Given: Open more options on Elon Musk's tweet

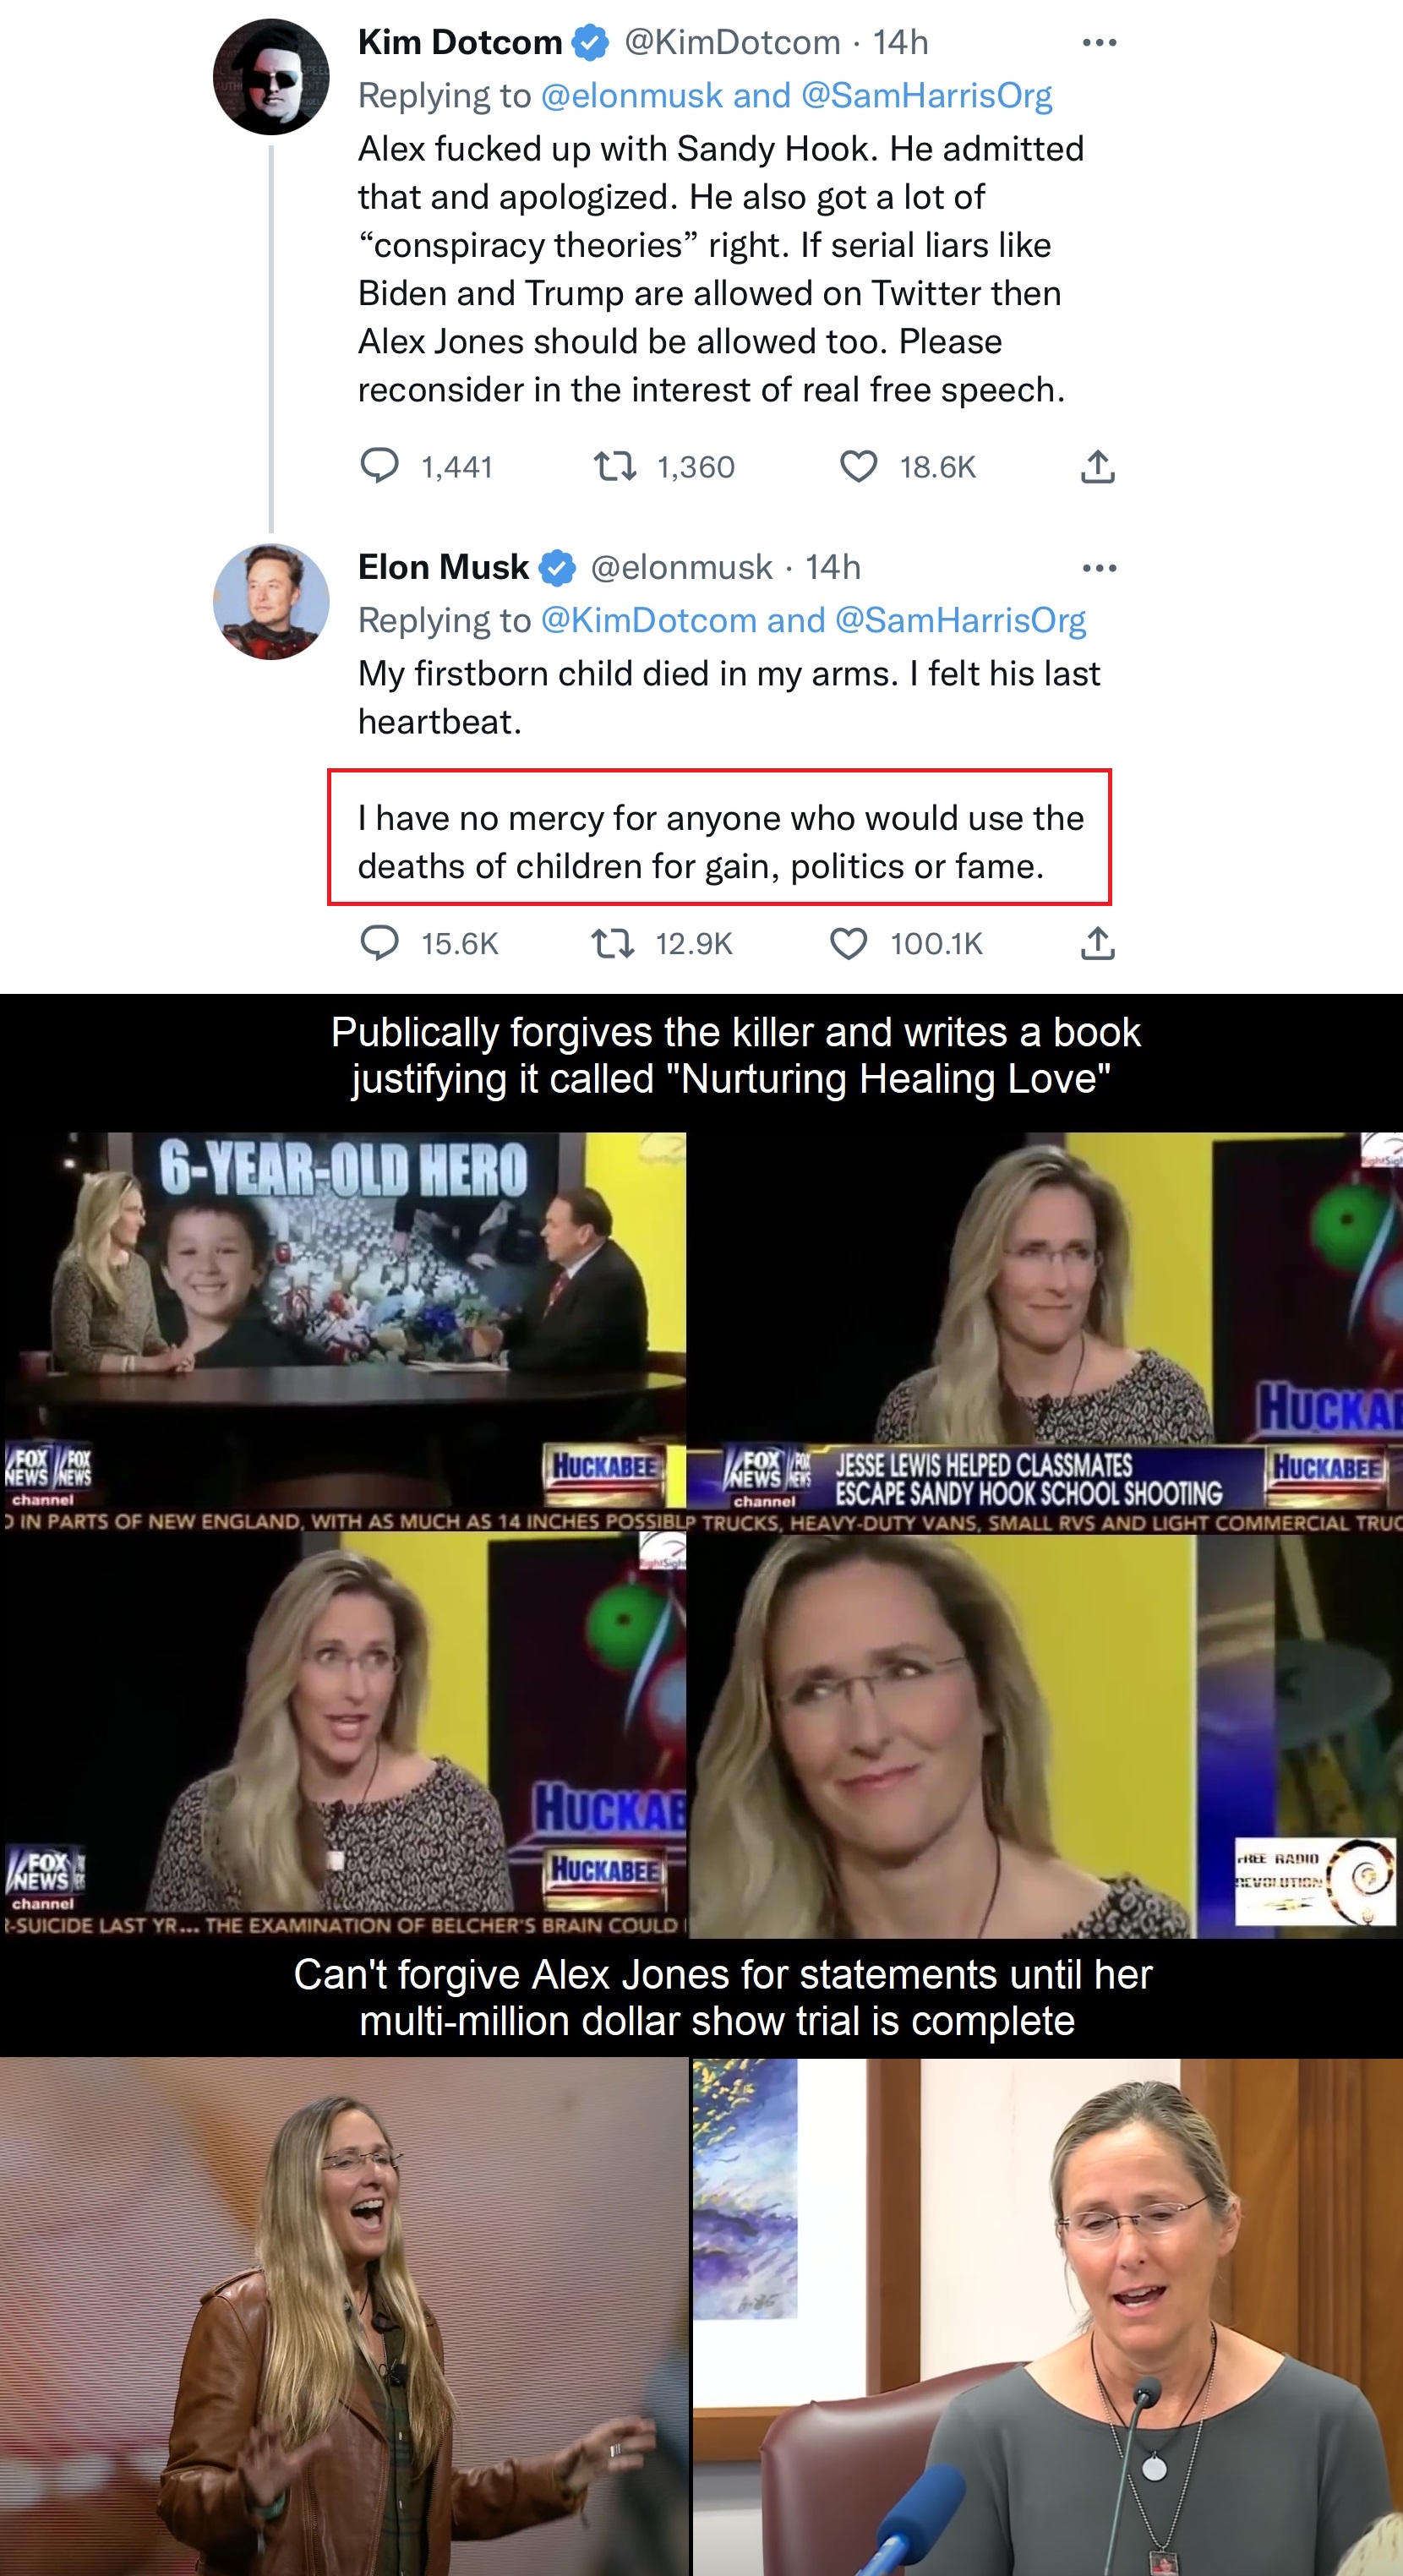Looking at the screenshot, I should coord(1099,567).
